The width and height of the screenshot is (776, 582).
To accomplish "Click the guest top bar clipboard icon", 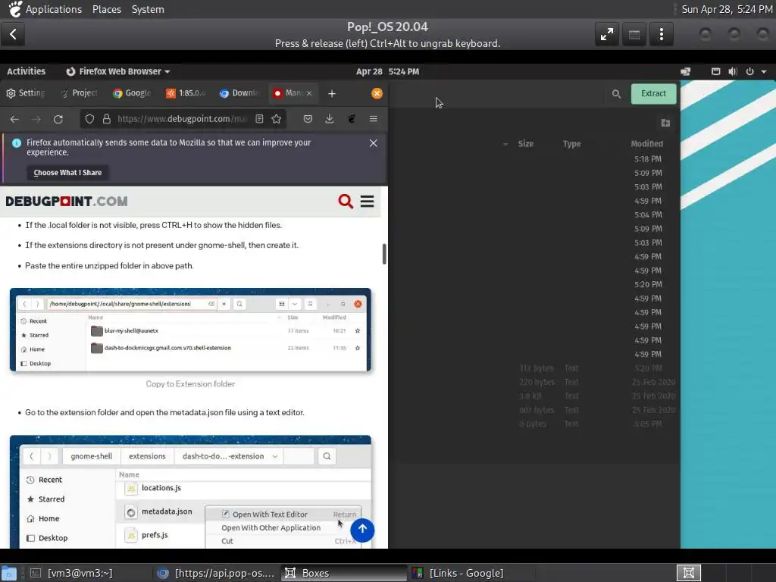I will 715,71.
